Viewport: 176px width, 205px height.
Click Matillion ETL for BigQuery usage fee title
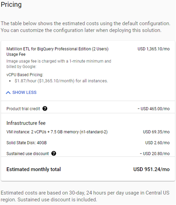(x=57, y=51)
